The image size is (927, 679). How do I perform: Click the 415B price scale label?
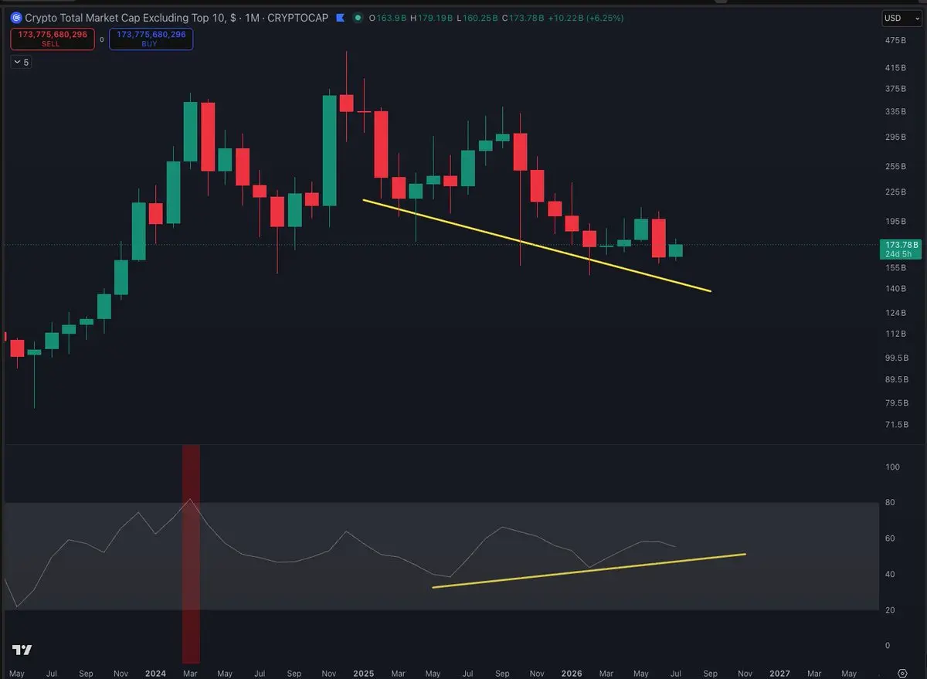(x=896, y=68)
